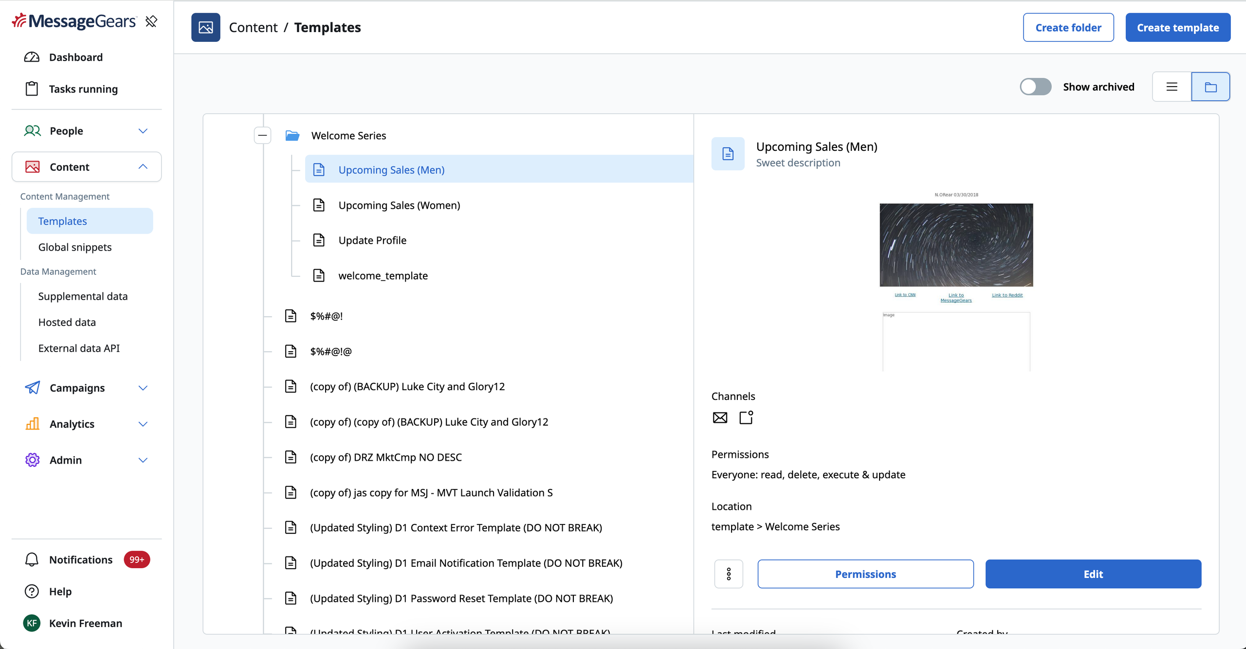Switch to list view icon
Screen dimensions: 1246x649
pos(1172,87)
